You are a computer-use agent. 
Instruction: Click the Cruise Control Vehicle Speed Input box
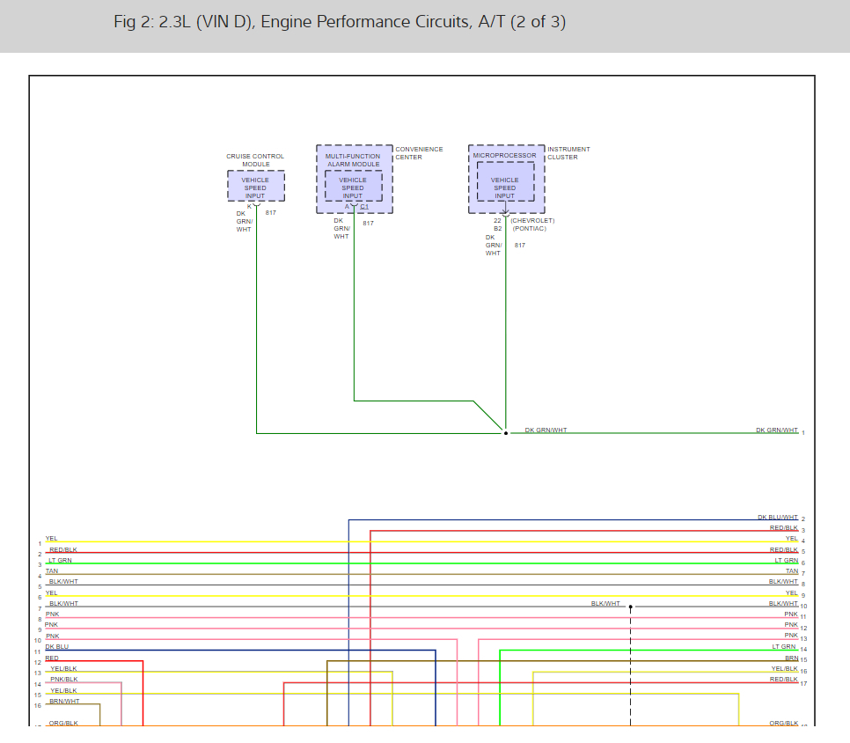[255, 188]
